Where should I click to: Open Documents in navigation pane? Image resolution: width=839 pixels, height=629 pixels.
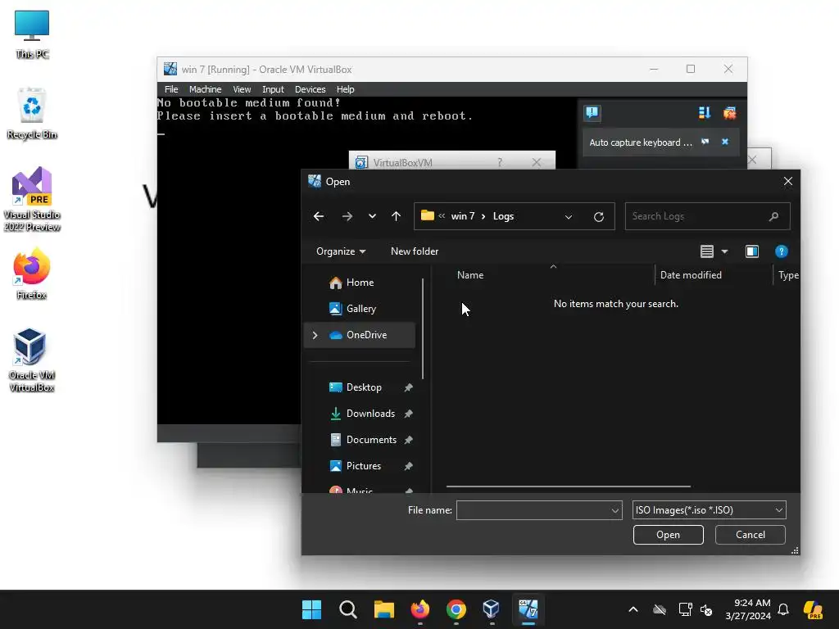click(x=371, y=440)
